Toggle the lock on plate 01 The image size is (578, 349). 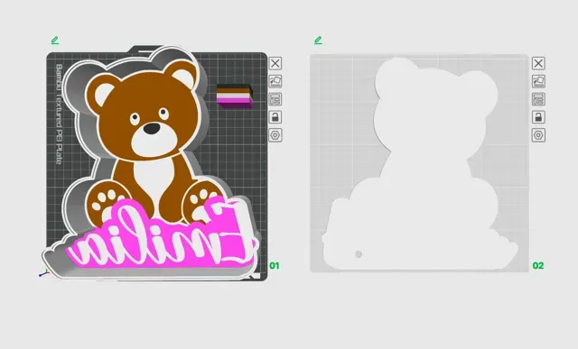(x=275, y=117)
